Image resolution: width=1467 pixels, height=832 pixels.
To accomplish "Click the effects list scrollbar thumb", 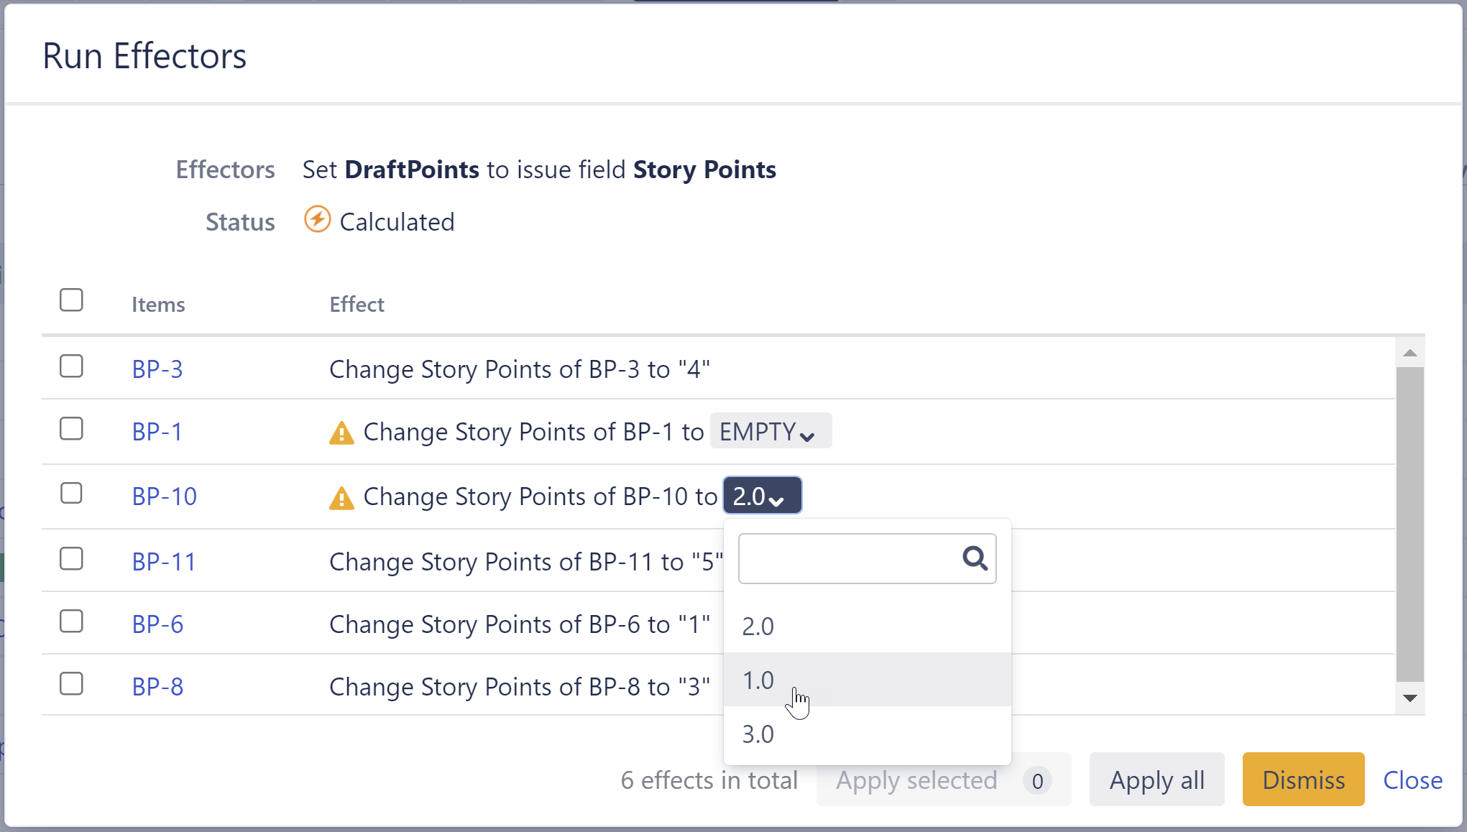I will pos(1409,524).
